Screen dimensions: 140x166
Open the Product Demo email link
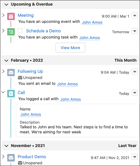[32, 157]
